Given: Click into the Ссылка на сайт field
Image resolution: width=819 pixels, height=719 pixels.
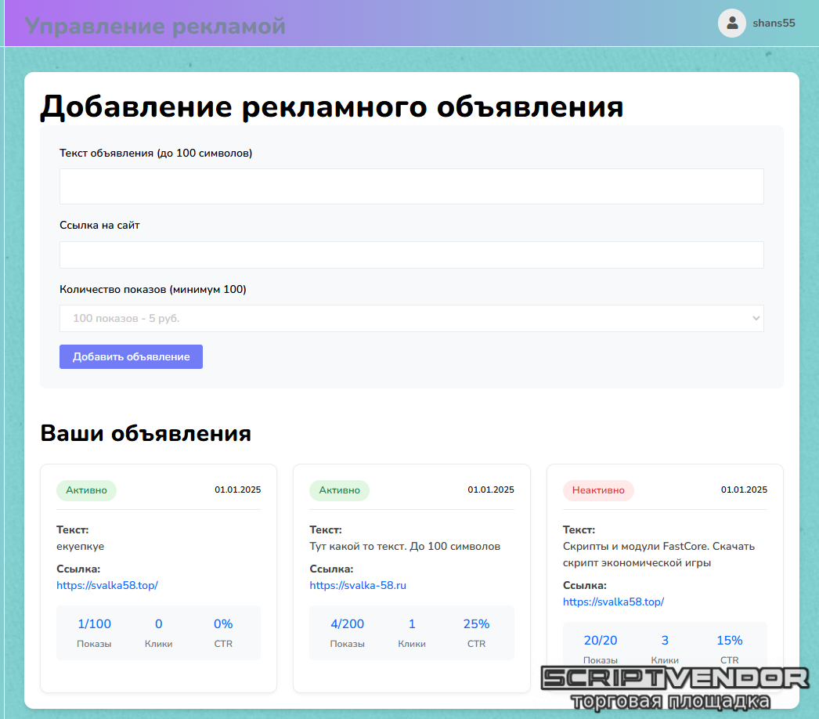Looking at the screenshot, I should [x=411, y=255].
